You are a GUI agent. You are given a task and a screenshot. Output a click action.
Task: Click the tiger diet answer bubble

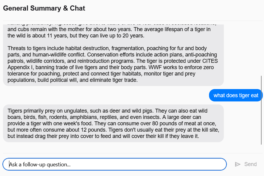(x=113, y=123)
